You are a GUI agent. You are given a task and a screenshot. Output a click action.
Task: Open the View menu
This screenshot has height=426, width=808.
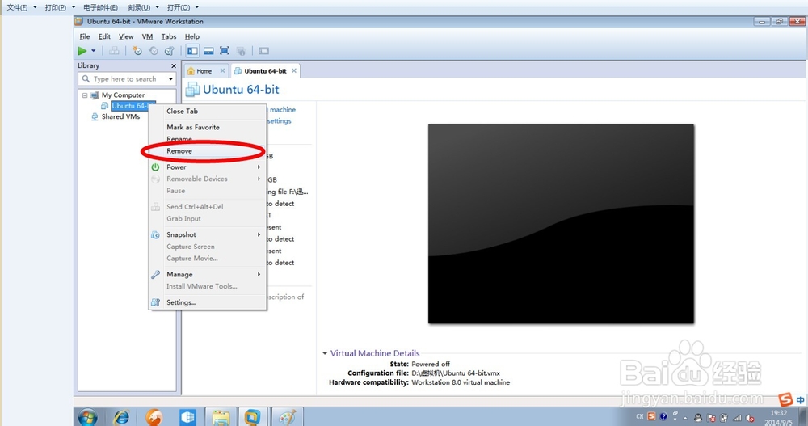point(126,36)
